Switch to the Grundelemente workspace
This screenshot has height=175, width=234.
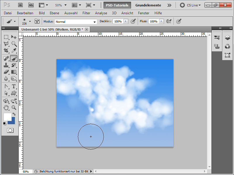[148, 5]
